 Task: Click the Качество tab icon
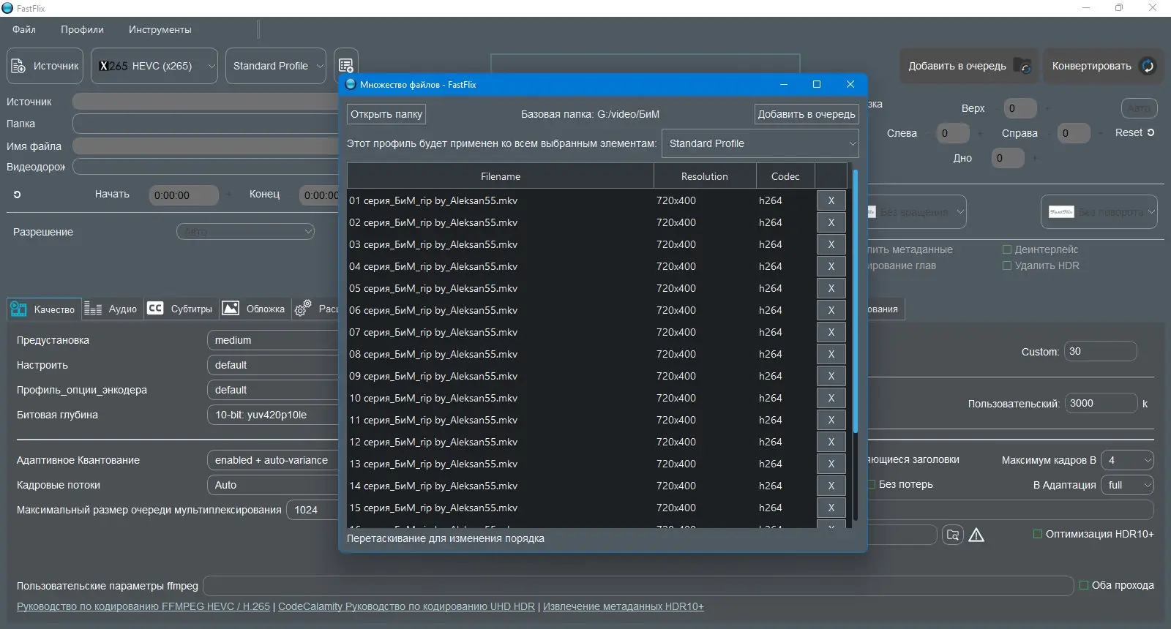coord(19,309)
